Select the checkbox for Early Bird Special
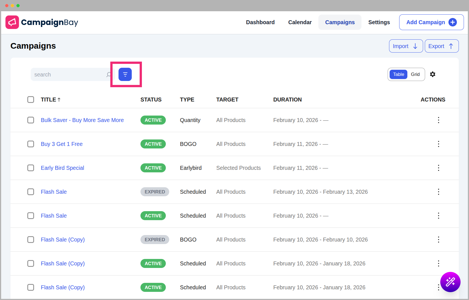Image resolution: width=469 pixels, height=300 pixels. (31, 168)
